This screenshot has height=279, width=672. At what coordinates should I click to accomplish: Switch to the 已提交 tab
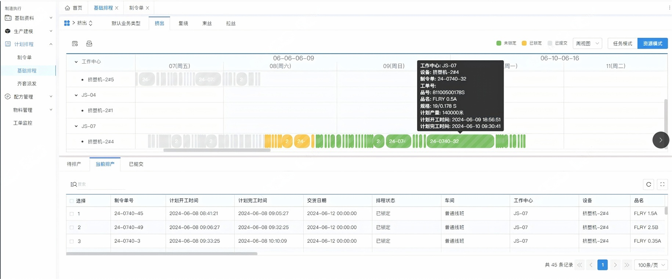(x=136, y=164)
